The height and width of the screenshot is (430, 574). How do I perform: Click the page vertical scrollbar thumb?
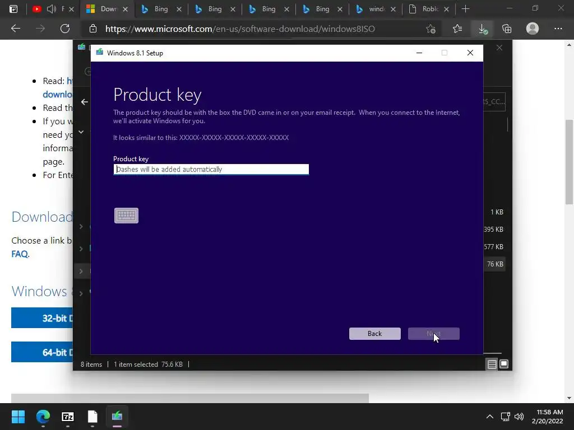pyautogui.click(x=570, y=162)
